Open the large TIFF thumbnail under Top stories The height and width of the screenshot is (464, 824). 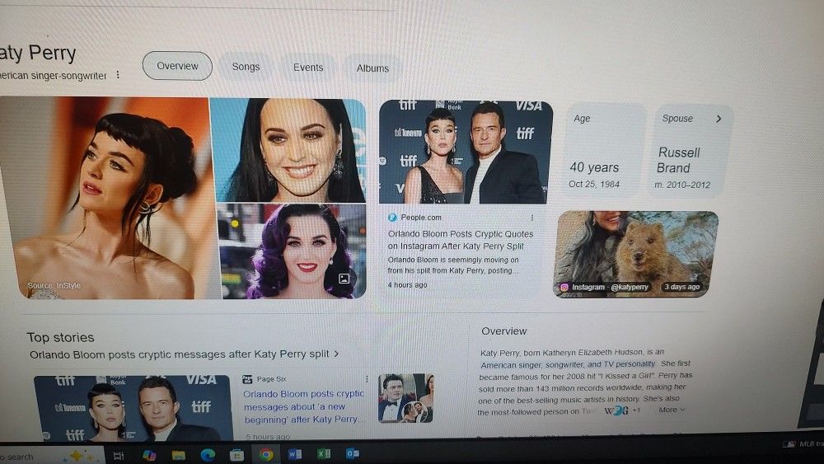(133, 408)
